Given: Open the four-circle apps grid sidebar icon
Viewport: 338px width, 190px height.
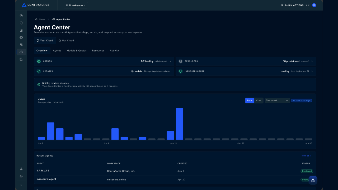Looking at the screenshot, I should point(21,45).
